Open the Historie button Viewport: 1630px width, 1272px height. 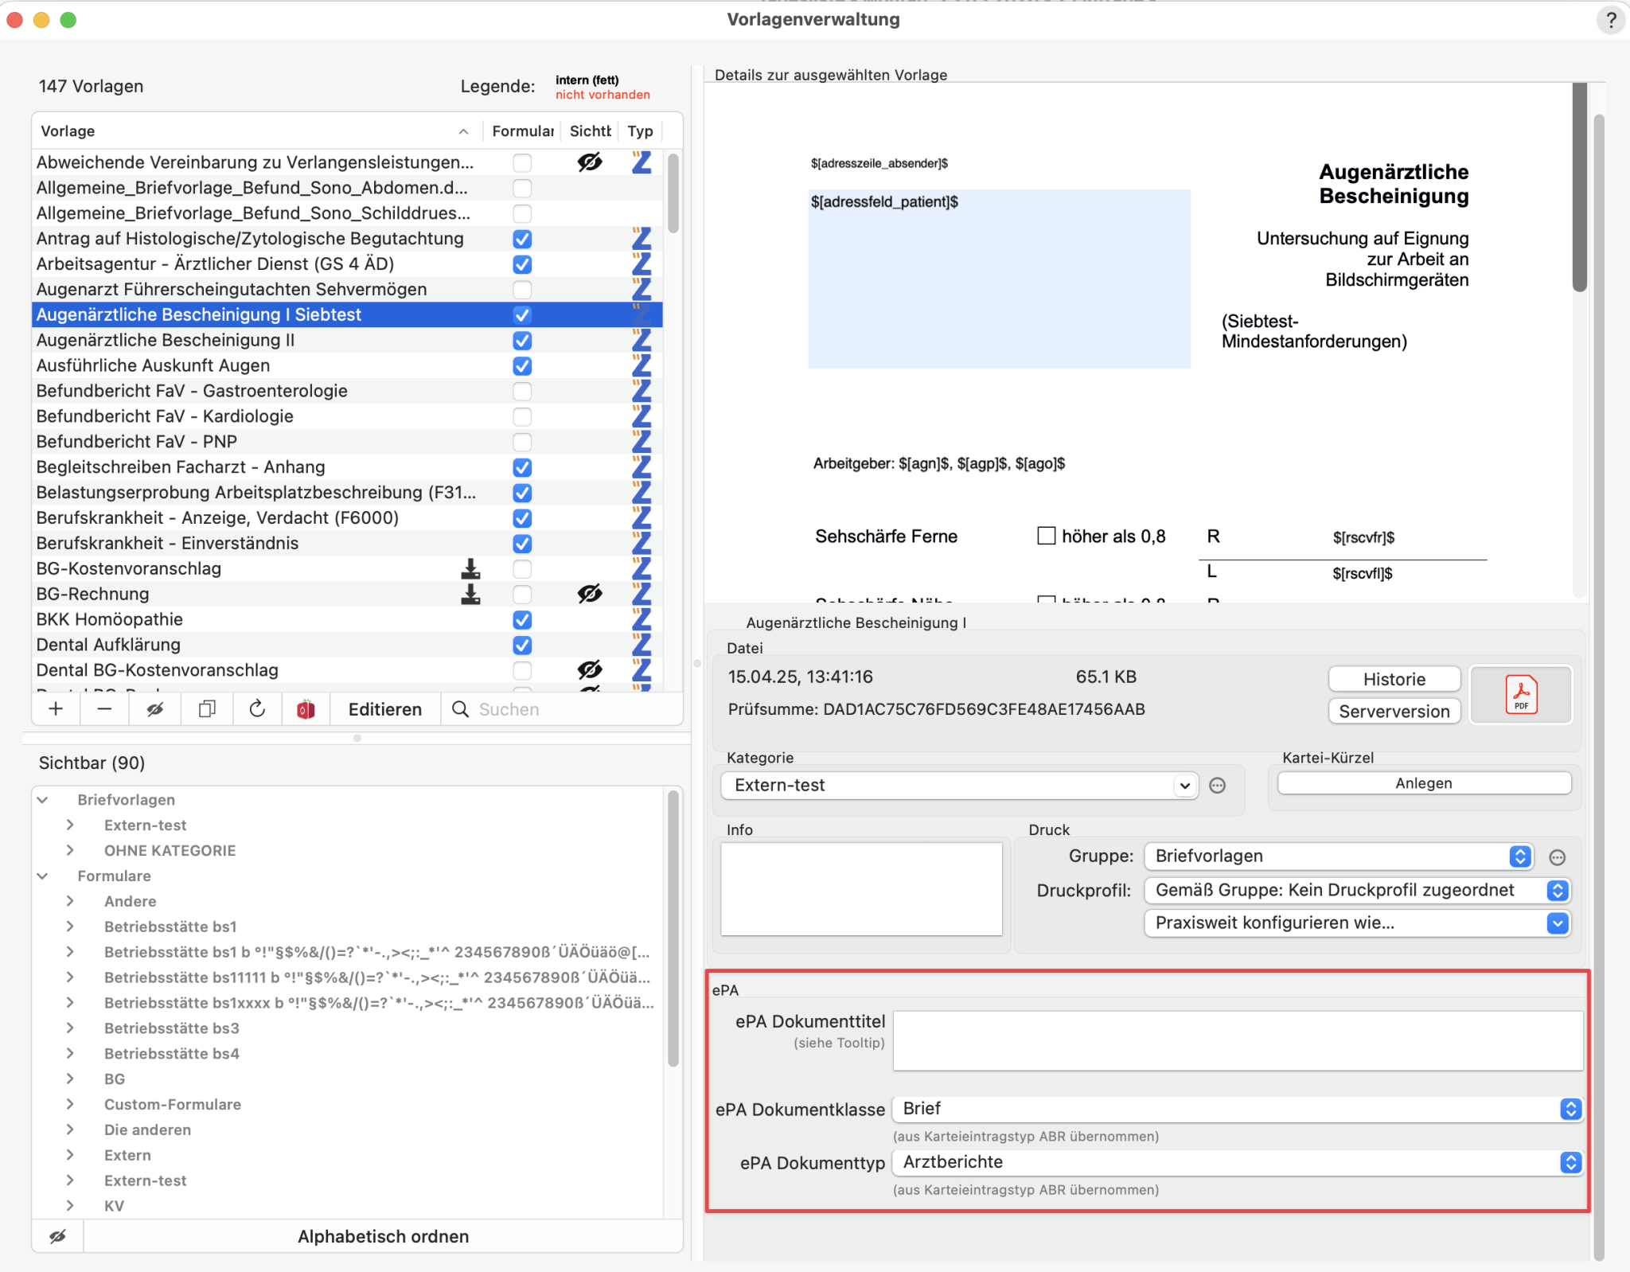(x=1394, y=679)
